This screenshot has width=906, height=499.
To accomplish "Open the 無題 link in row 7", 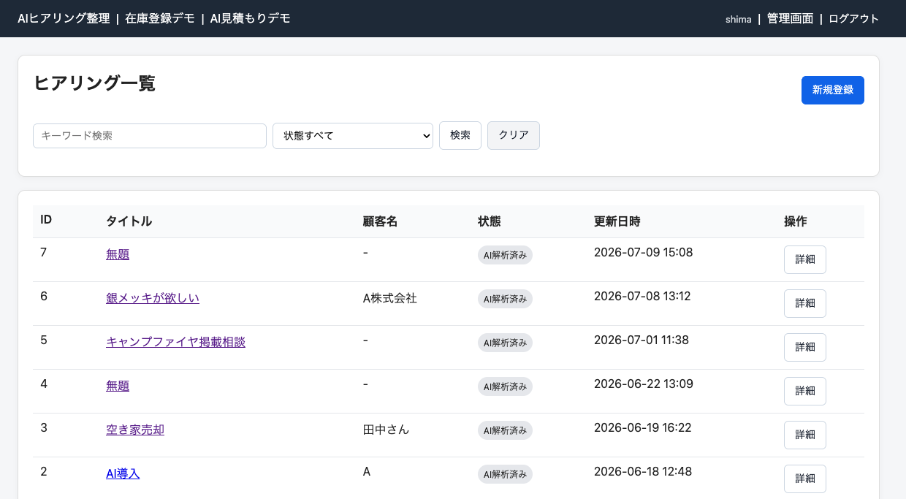I will tap(118, 254).
